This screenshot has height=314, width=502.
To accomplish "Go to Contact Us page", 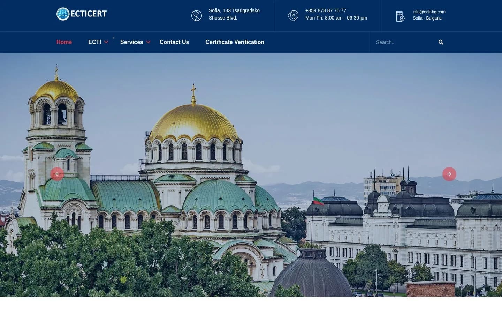I will 174,42.
